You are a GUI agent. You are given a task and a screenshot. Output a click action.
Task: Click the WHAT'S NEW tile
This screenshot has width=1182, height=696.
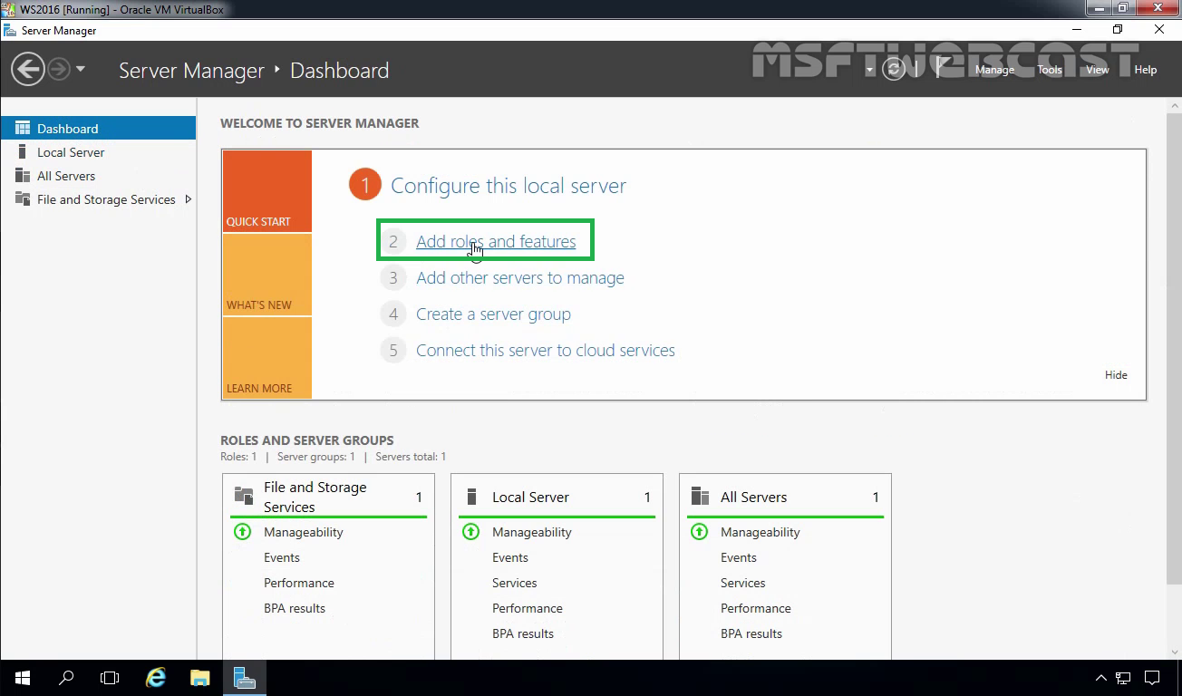pyautogui.click(x=266, y=275)
